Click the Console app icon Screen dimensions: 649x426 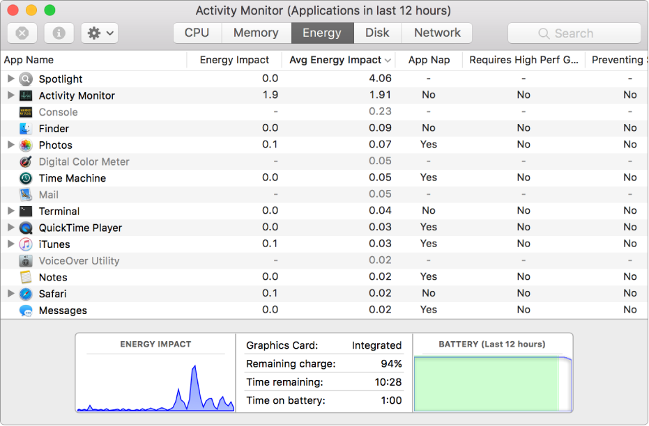(x=26, y=112)
